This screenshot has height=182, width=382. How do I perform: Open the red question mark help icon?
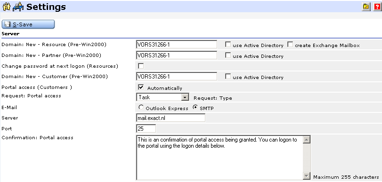tap(377, 7)
